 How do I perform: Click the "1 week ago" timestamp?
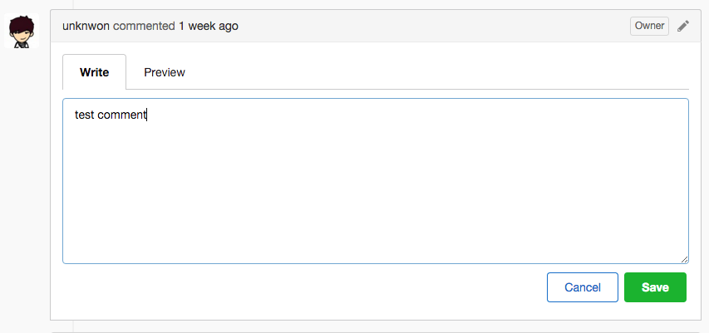(209, 27)
